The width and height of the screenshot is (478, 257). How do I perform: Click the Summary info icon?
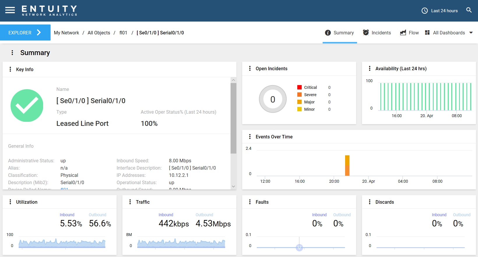[328, 33]
